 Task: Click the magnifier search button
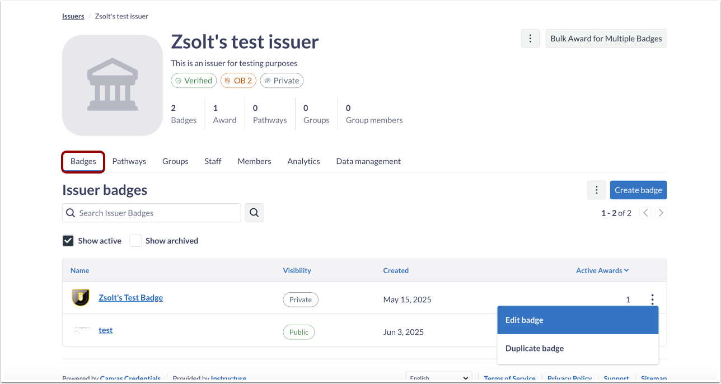click(254, 213)
